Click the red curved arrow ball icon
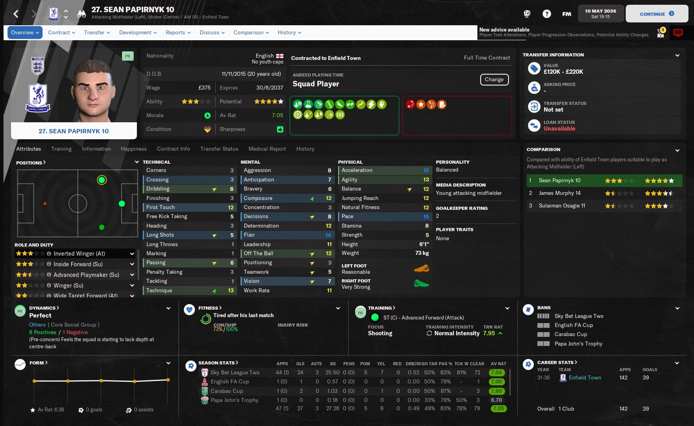This screenshot has height=426, width=694. (x=410, y=105)
